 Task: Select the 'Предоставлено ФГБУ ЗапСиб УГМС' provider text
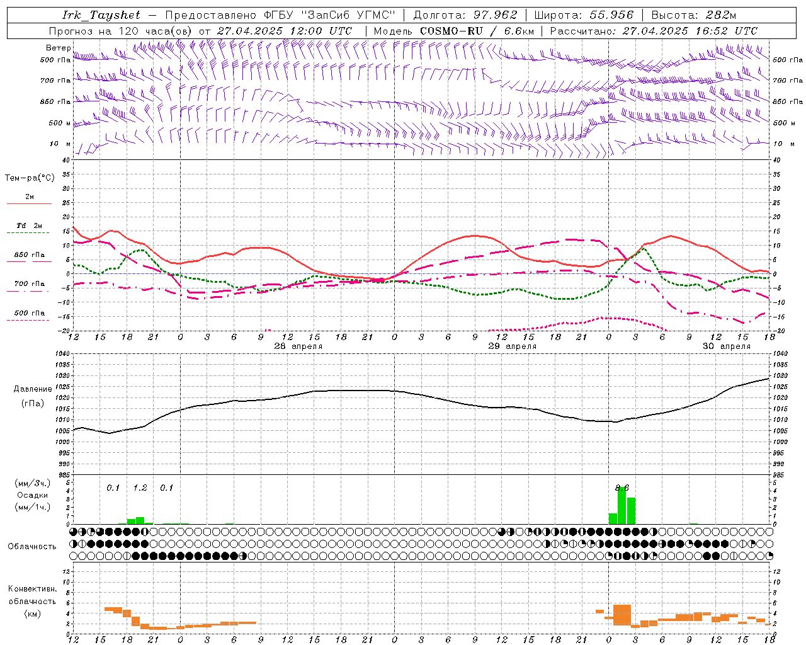pos(280,15)
